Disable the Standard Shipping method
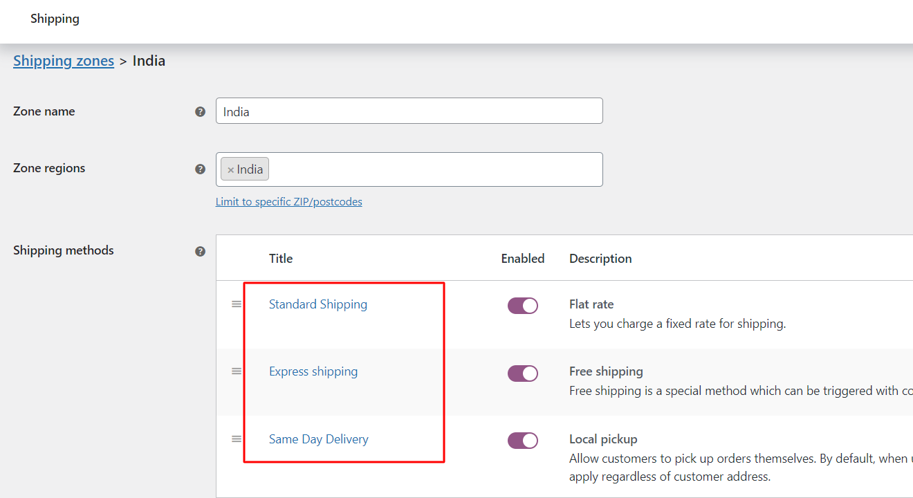The image size is (913, 498). 523,305
